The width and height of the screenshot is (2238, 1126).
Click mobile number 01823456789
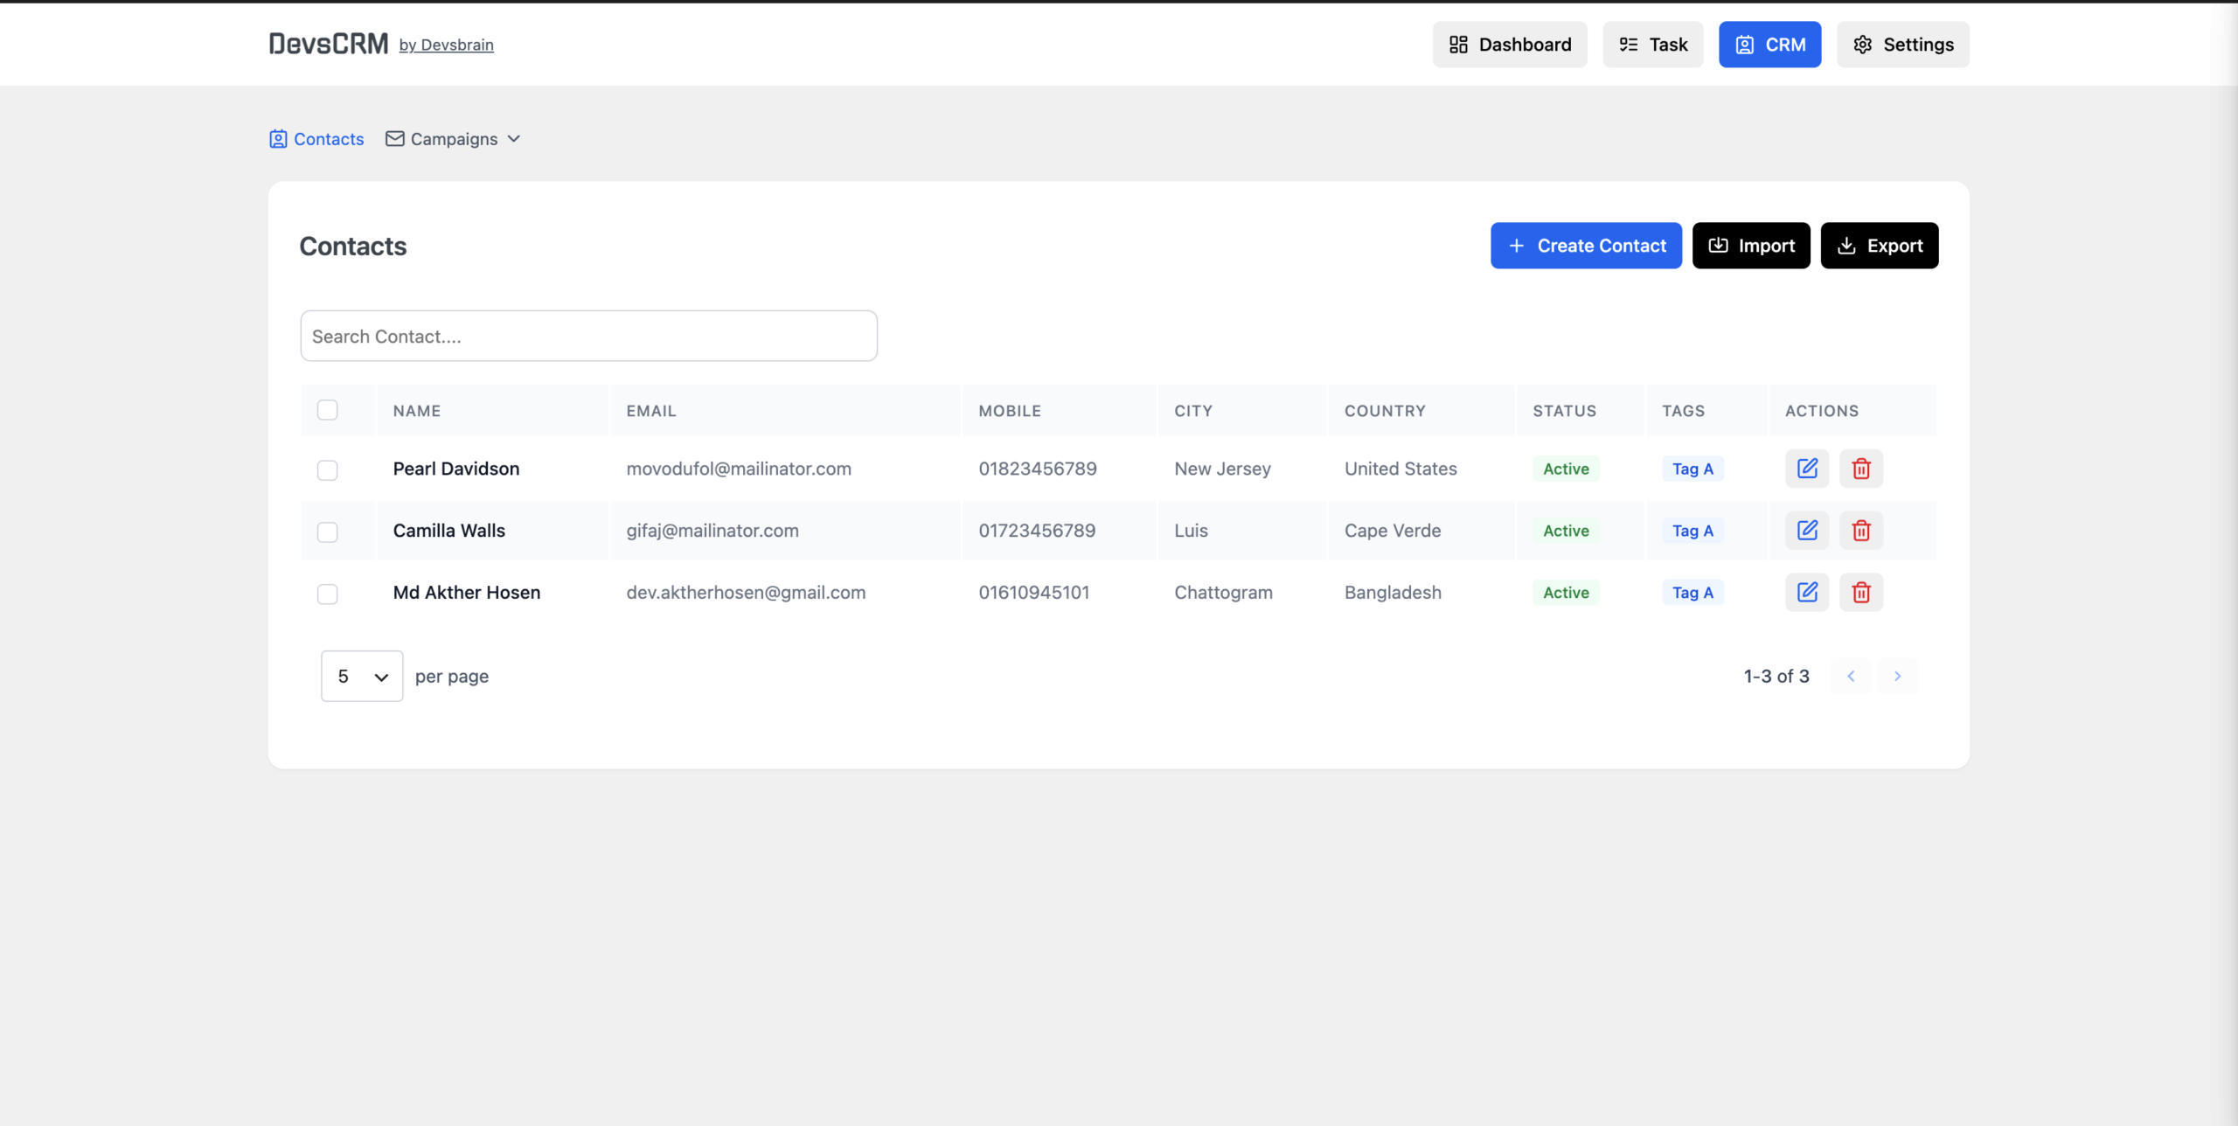click(x=1037, y=469)
